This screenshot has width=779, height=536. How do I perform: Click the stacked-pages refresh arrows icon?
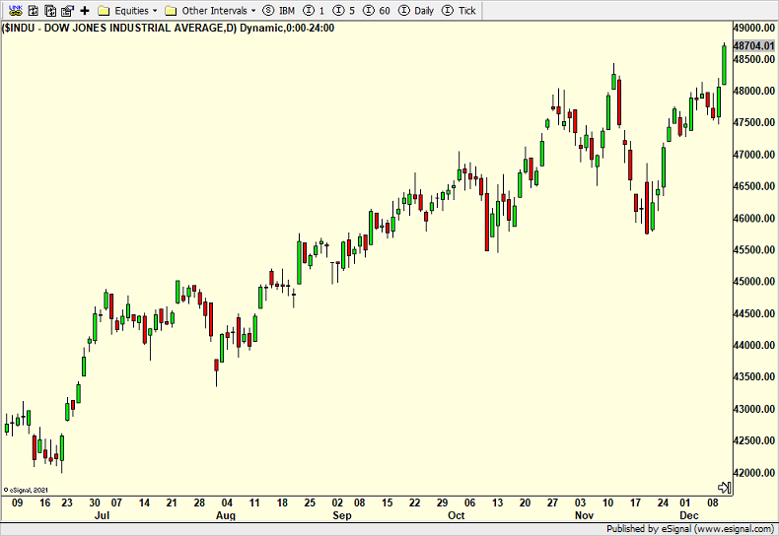tap(49, 11)
